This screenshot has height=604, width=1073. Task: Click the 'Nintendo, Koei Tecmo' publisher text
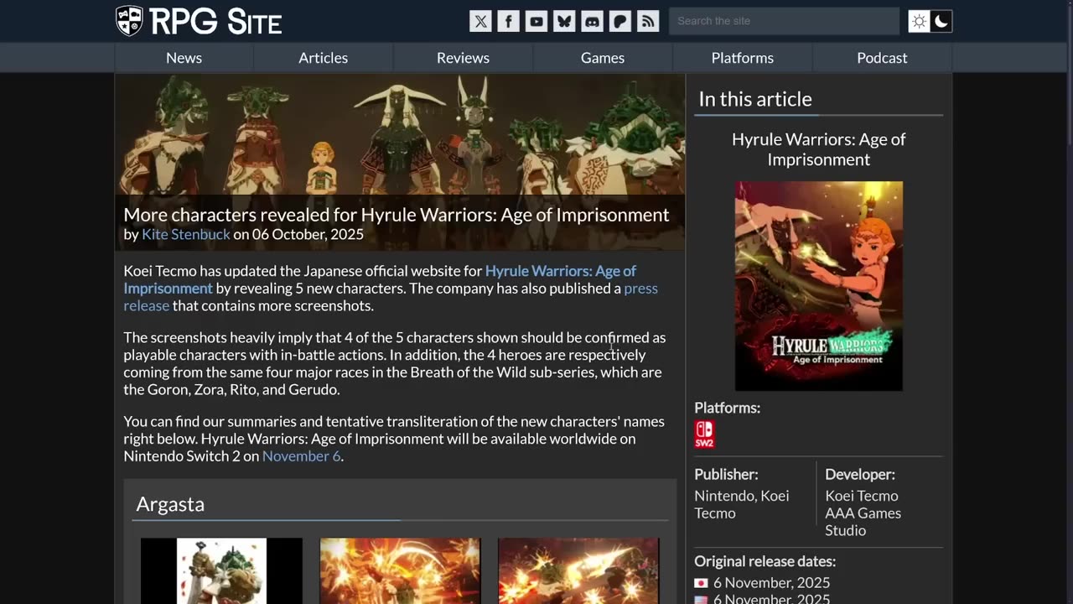[742, 504]
